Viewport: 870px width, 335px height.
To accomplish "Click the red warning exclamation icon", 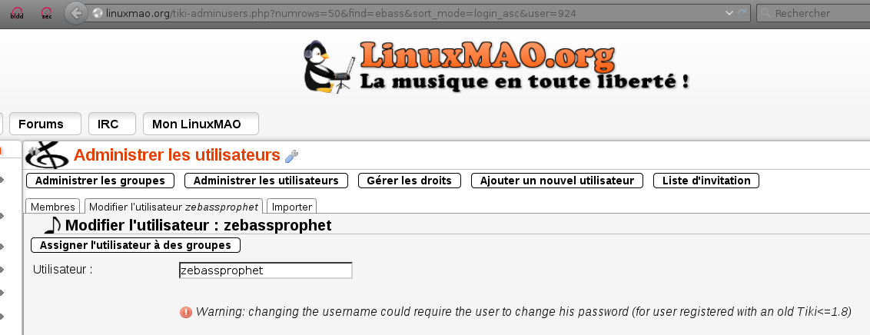I will (186, 312).
